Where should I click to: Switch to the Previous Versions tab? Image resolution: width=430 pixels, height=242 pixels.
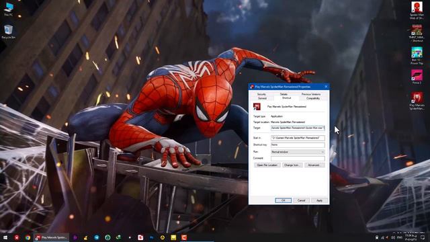pos(310,94)
